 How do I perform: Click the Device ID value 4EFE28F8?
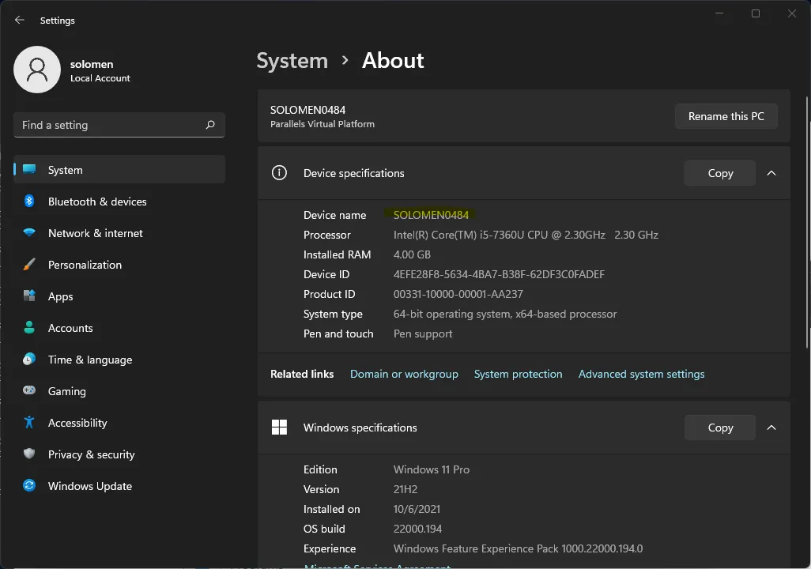(x=499, y=273)
